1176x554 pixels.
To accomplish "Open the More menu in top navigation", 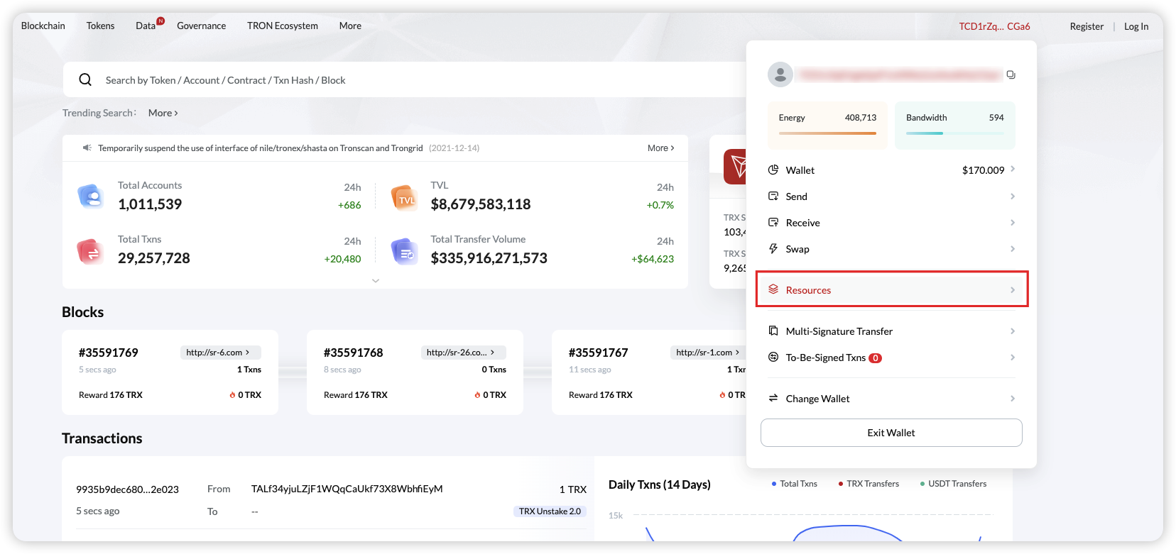I will (350, 26).
